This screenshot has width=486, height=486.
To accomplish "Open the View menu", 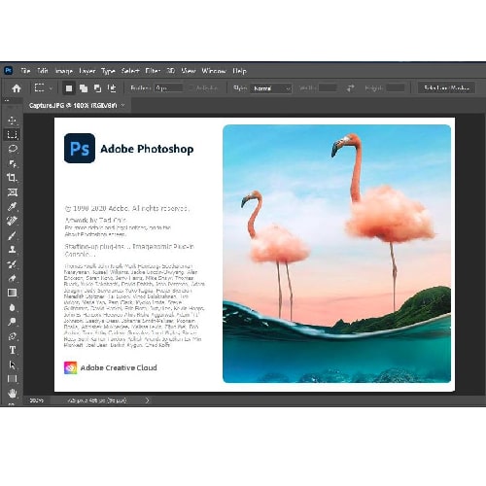I will pyautogui.click(x=189, y=71).
